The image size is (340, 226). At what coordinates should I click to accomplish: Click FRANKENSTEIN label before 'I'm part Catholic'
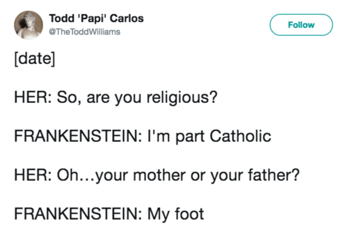(x=78, y=136)
